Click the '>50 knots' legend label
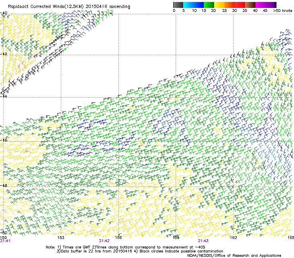Image resolution: width=294 pixels, height=258 pixels. tap(282, 11)
